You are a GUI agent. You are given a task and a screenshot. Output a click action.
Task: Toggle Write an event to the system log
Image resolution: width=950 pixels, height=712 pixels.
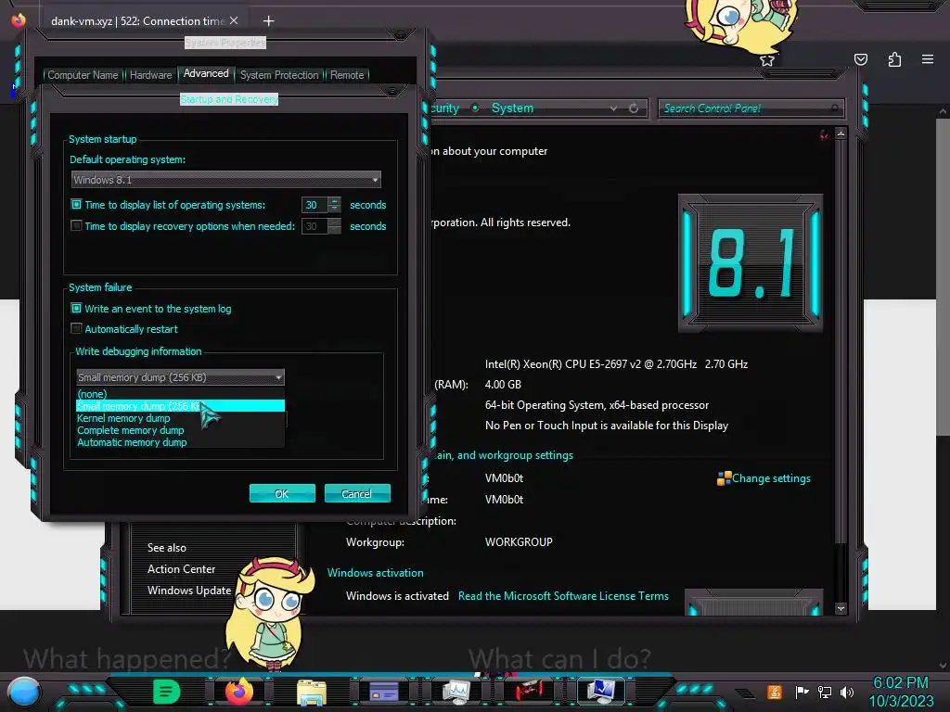click(x=76, y=308)
